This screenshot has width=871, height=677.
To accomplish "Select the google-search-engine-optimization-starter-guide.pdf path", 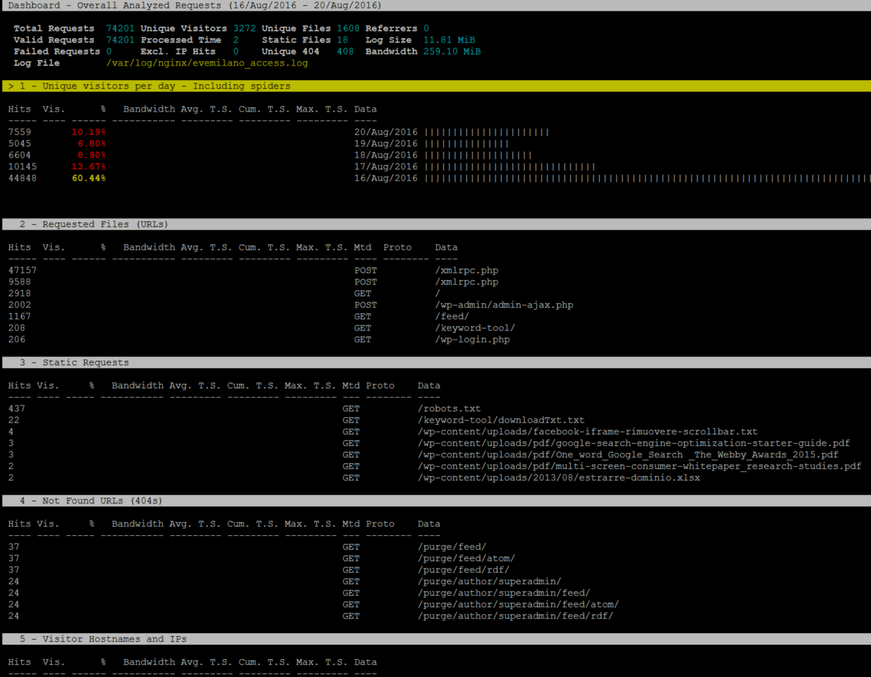I will [634, 444].
